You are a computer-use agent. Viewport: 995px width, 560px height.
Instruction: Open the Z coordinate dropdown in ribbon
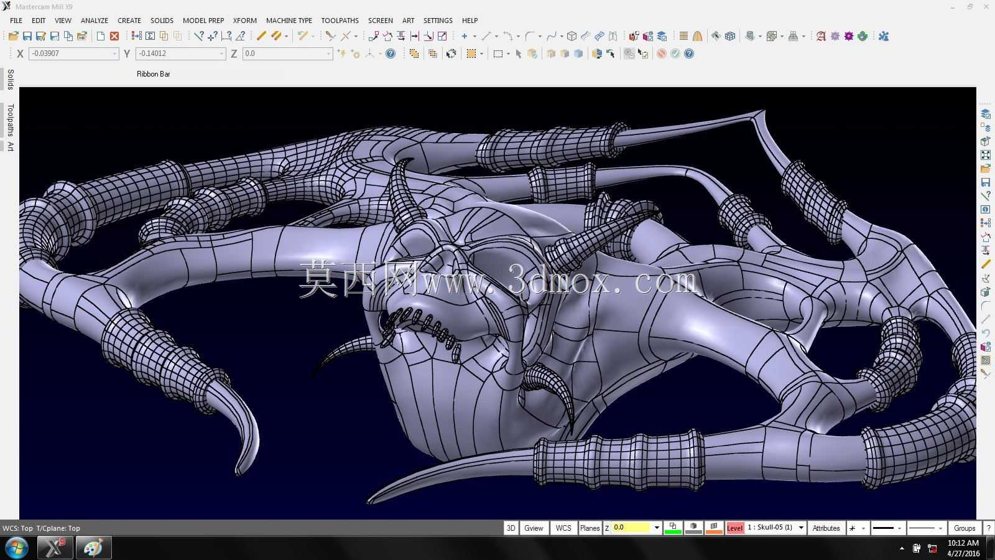pyautogui.click(x=328, y=54)
